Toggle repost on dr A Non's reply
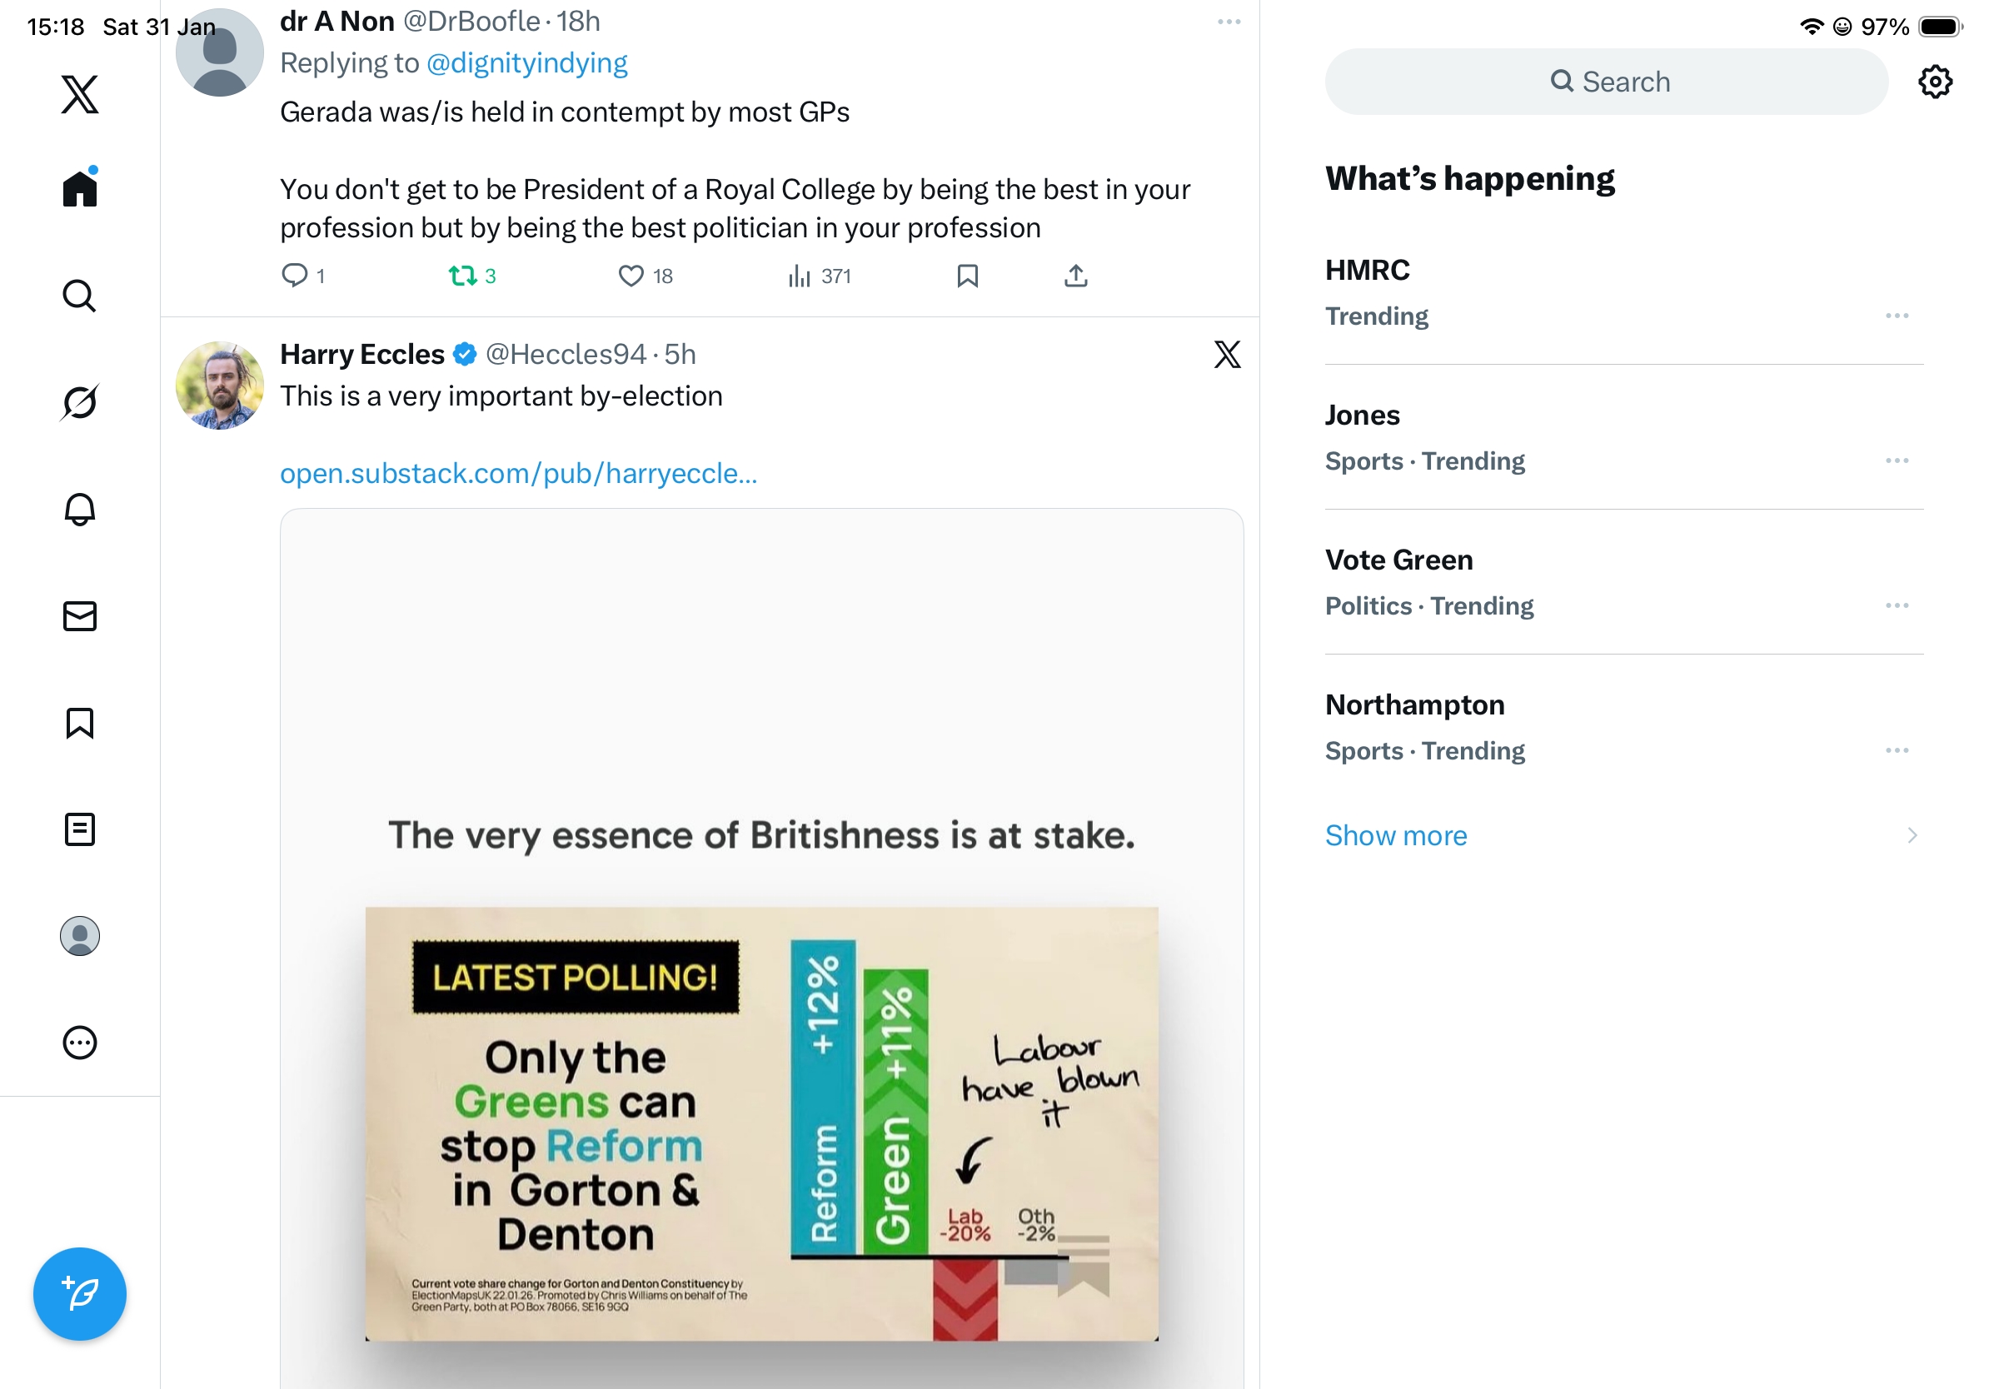Screen dimensions: 1989x1389 coord(462,276)
